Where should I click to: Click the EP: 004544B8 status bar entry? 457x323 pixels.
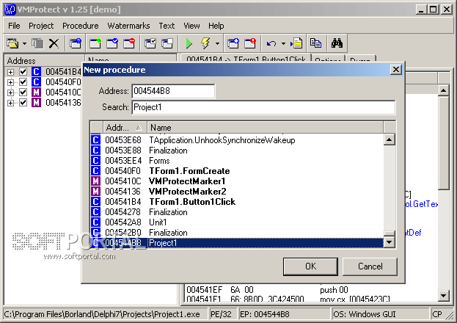(285, 314)
